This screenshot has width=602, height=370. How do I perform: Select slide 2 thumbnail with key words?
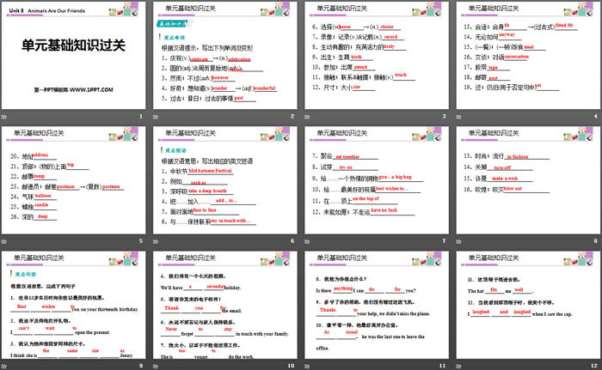[225, 55]
